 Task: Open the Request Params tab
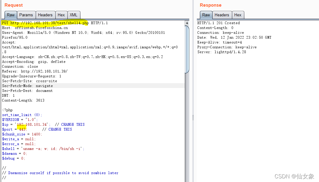(x=26, y=15)
